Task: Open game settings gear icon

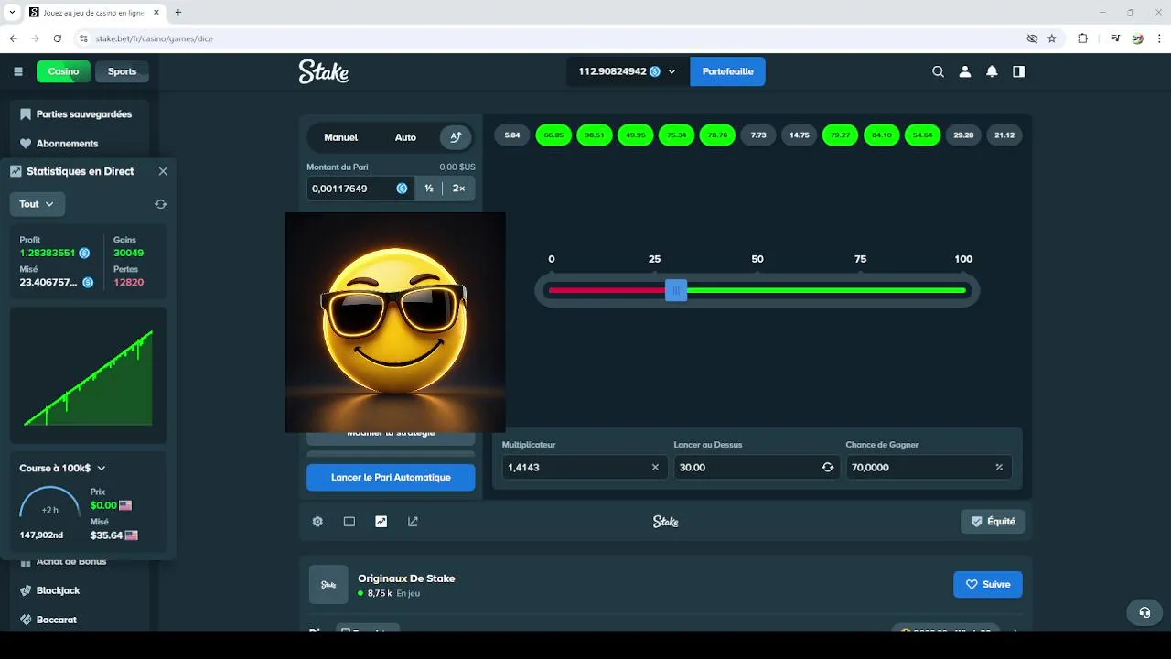Action: click(x=317, y=522)
